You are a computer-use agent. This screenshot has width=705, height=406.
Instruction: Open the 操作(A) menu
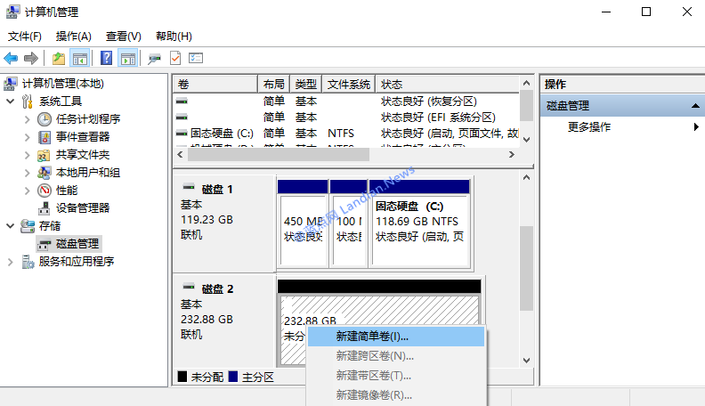pyautogui.click(x=73, y=37)
